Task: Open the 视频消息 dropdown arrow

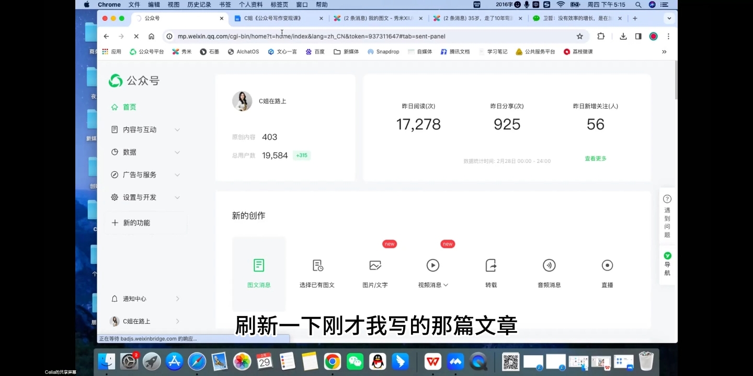Action: 446,285
